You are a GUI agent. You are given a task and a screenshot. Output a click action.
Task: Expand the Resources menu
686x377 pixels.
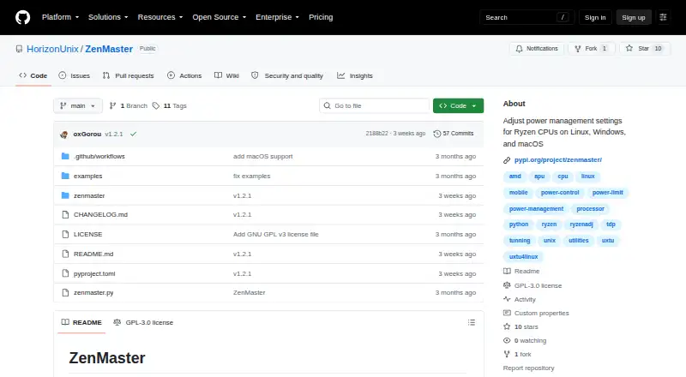coord(160,17)
